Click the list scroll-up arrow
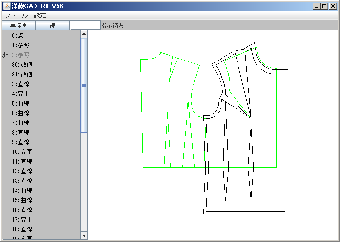Viewport: 340px width, 242px height. coord(84,34)
